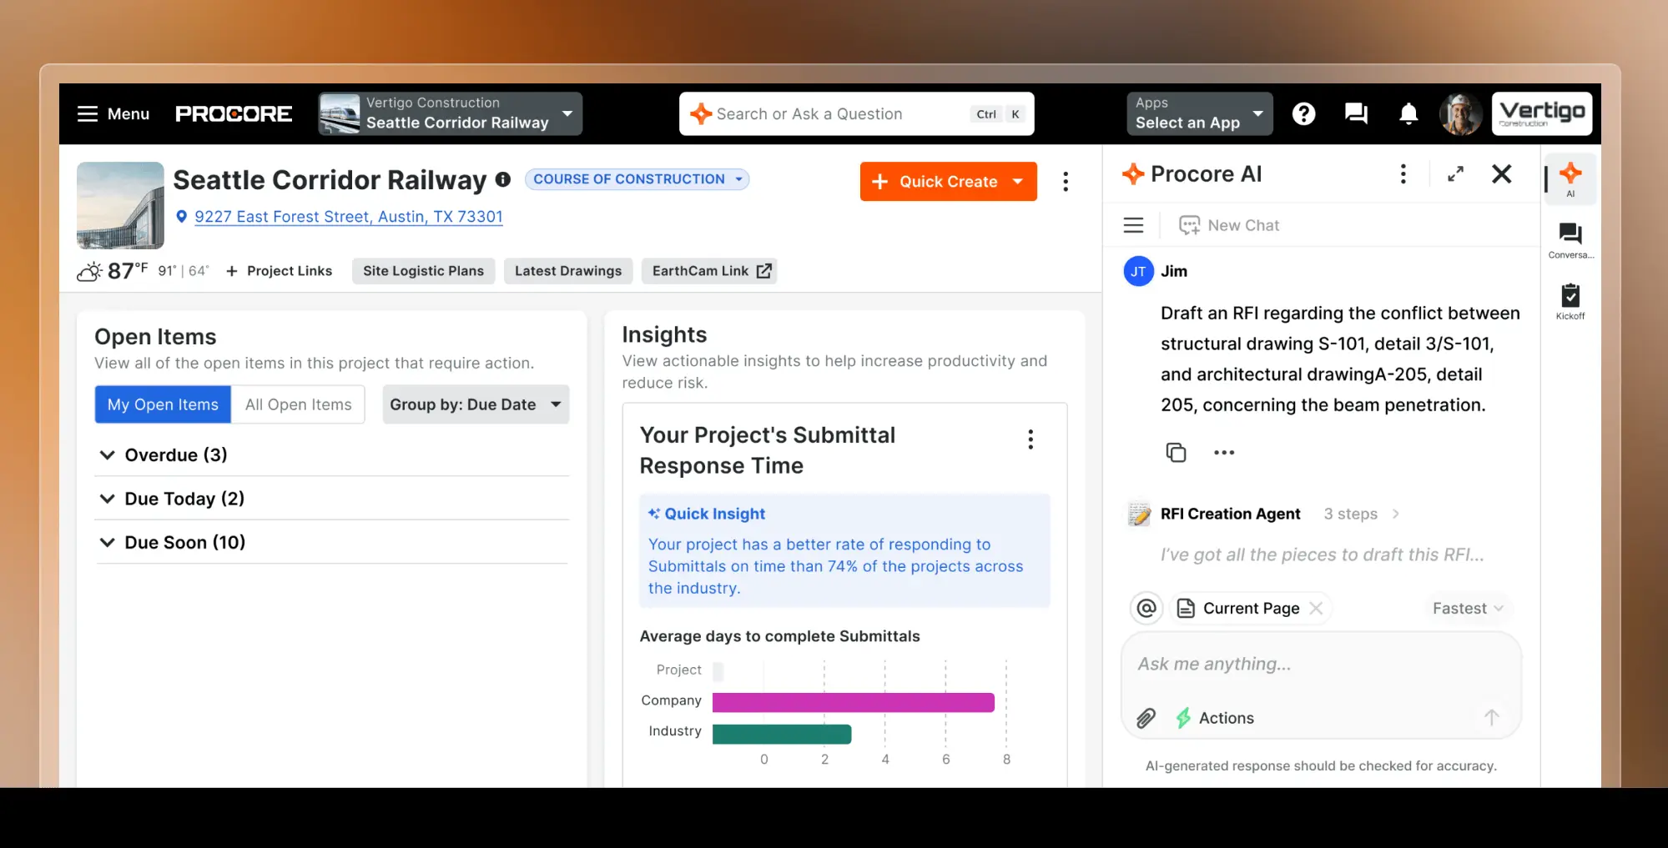
Task: Select the AI sidebar icon
Action: coord(1570,179)
